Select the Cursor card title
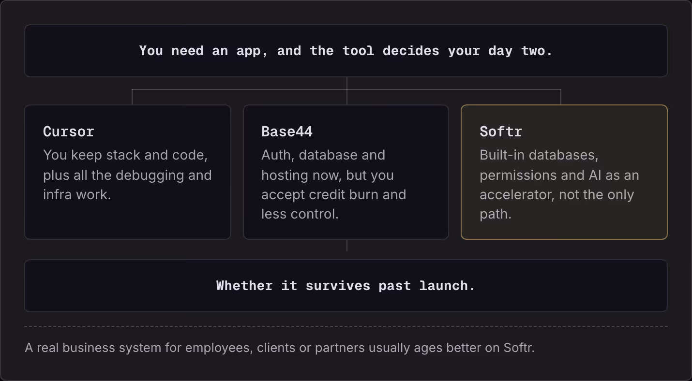The width and height of the screenshot is (692, 381). pos(69,132)
